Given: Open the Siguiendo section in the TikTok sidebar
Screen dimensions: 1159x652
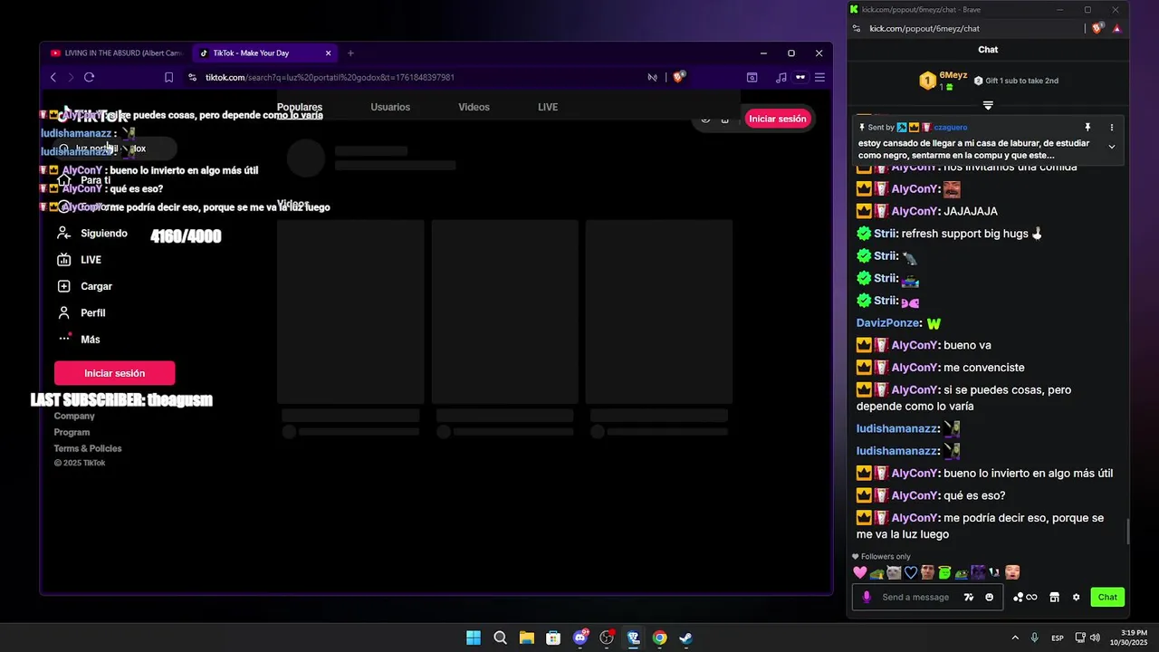Looking at the screenshot, I should point(93,234).
